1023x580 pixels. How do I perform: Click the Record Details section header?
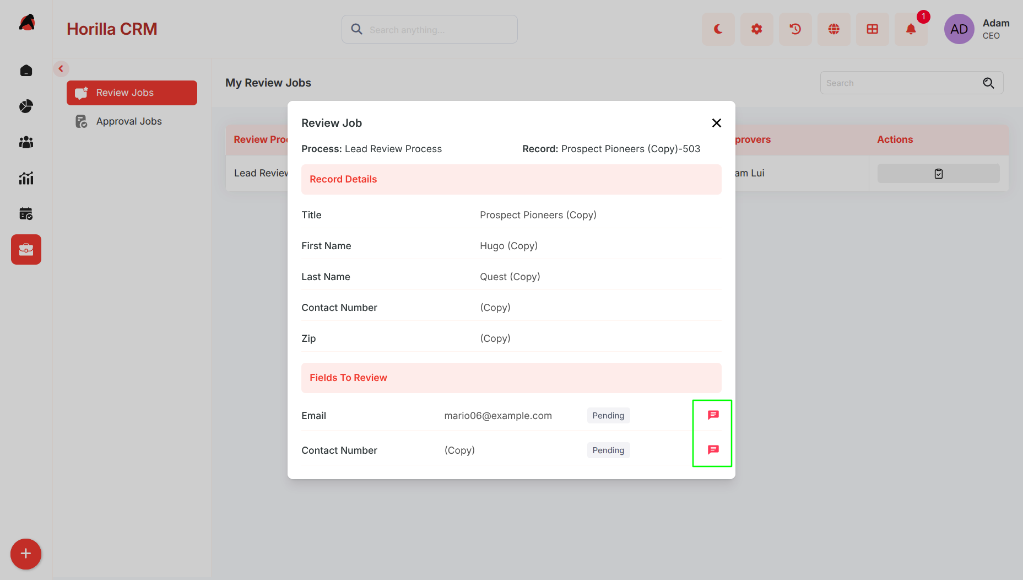(x=511, y=179)
